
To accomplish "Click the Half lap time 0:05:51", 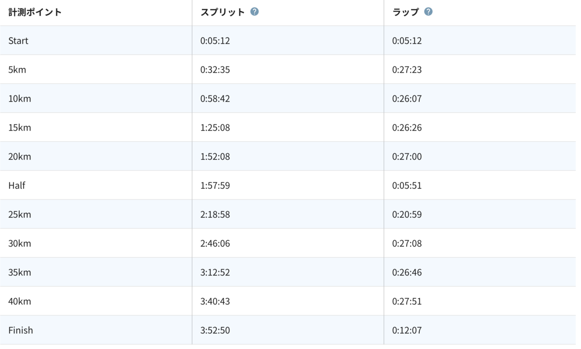I will (407, 185).
